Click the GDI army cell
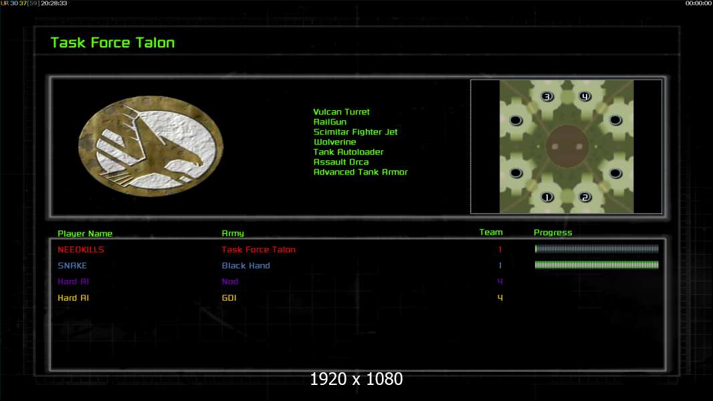Screen dimensions: 713x401 click(x=229, y=297)
